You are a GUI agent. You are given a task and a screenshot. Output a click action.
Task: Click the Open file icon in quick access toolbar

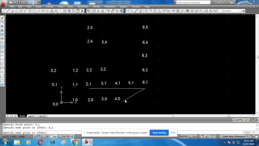point(15,2)
